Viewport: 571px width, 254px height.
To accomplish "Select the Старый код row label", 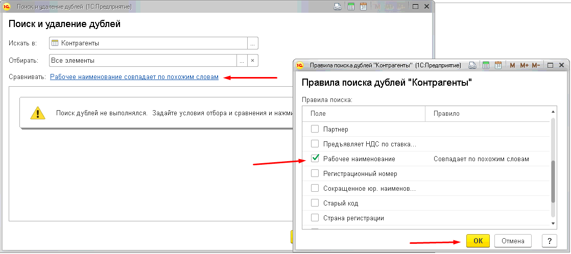I will pos(341,203).
